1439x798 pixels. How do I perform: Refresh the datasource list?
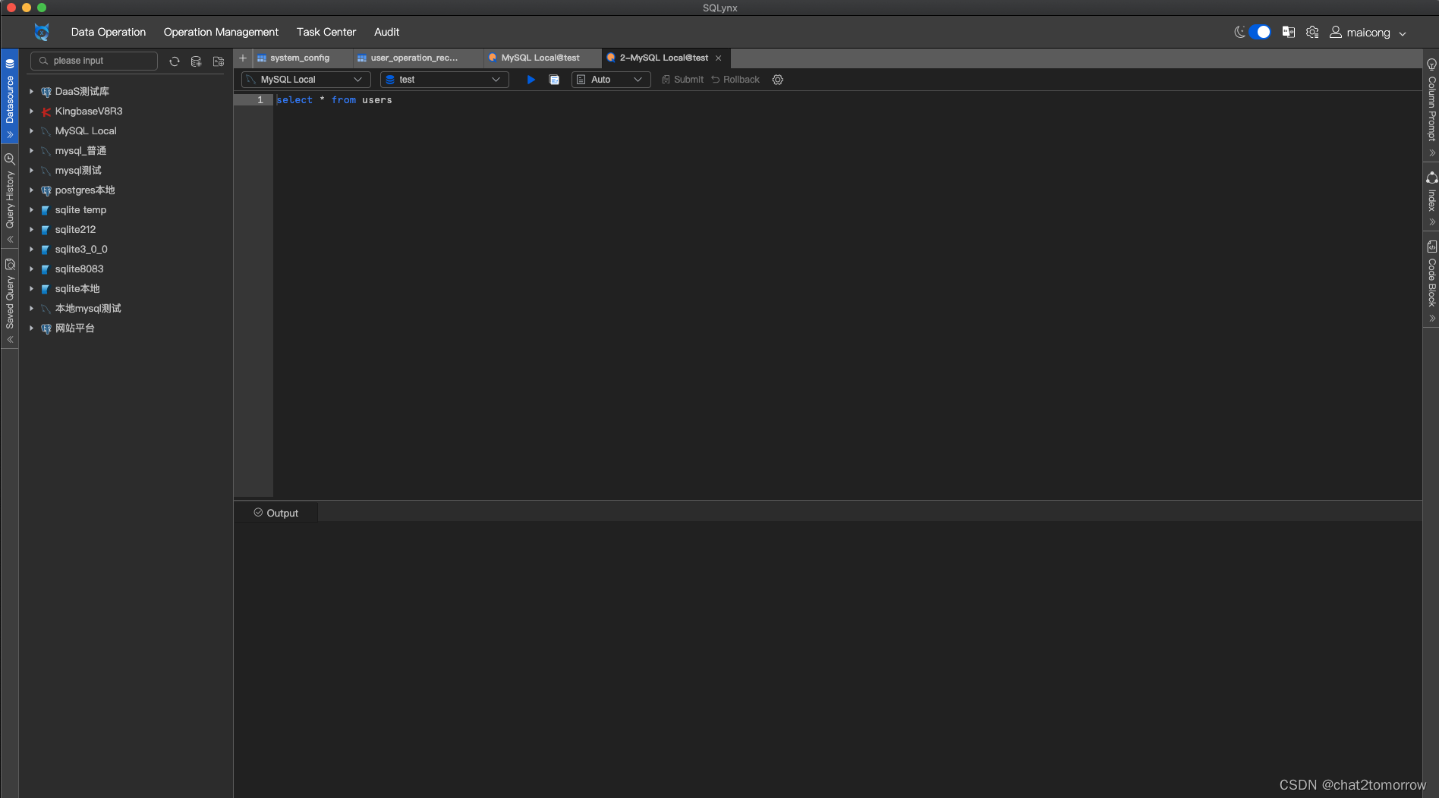[174, 61]
